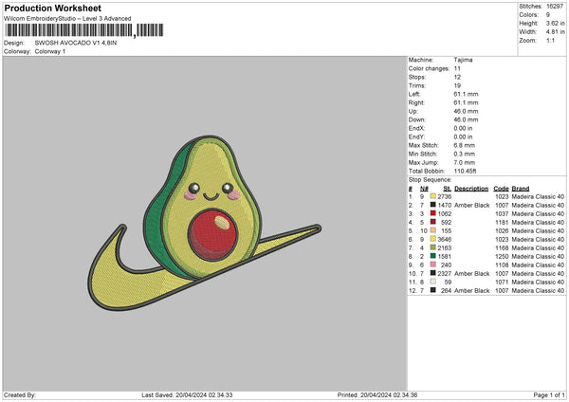The height and width of the screenshot is (402, 569).
Task: Select 'Amber Black' in the 2327 stitch row
Action: [x=471, y=273]
